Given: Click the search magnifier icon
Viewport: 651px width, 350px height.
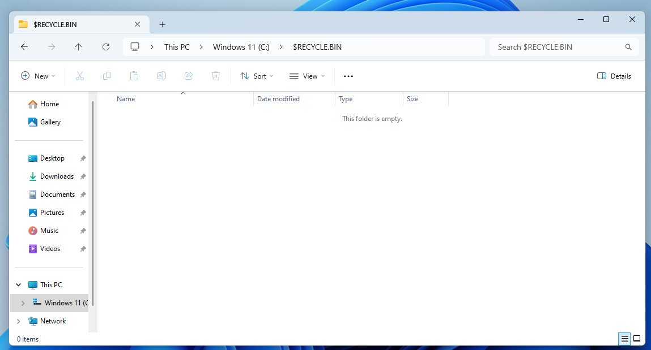Looking at the screenshot, I should (628, 47).
